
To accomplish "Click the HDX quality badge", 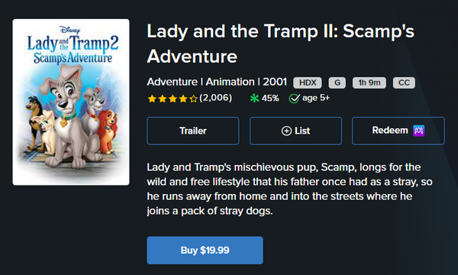I will (308, 82).
